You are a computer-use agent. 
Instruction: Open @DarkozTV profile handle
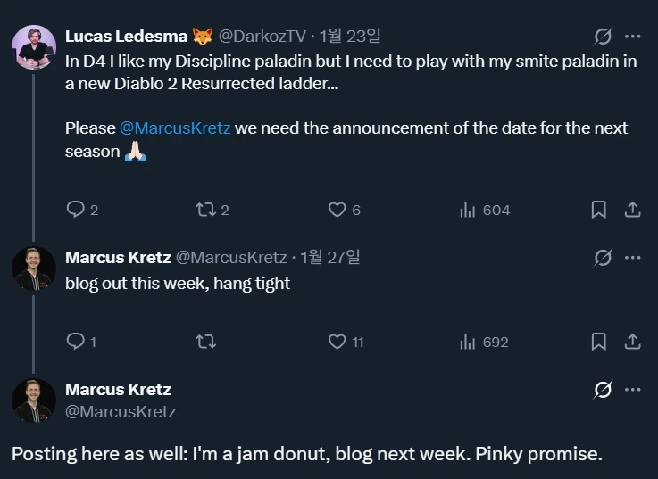coord(262,37)
